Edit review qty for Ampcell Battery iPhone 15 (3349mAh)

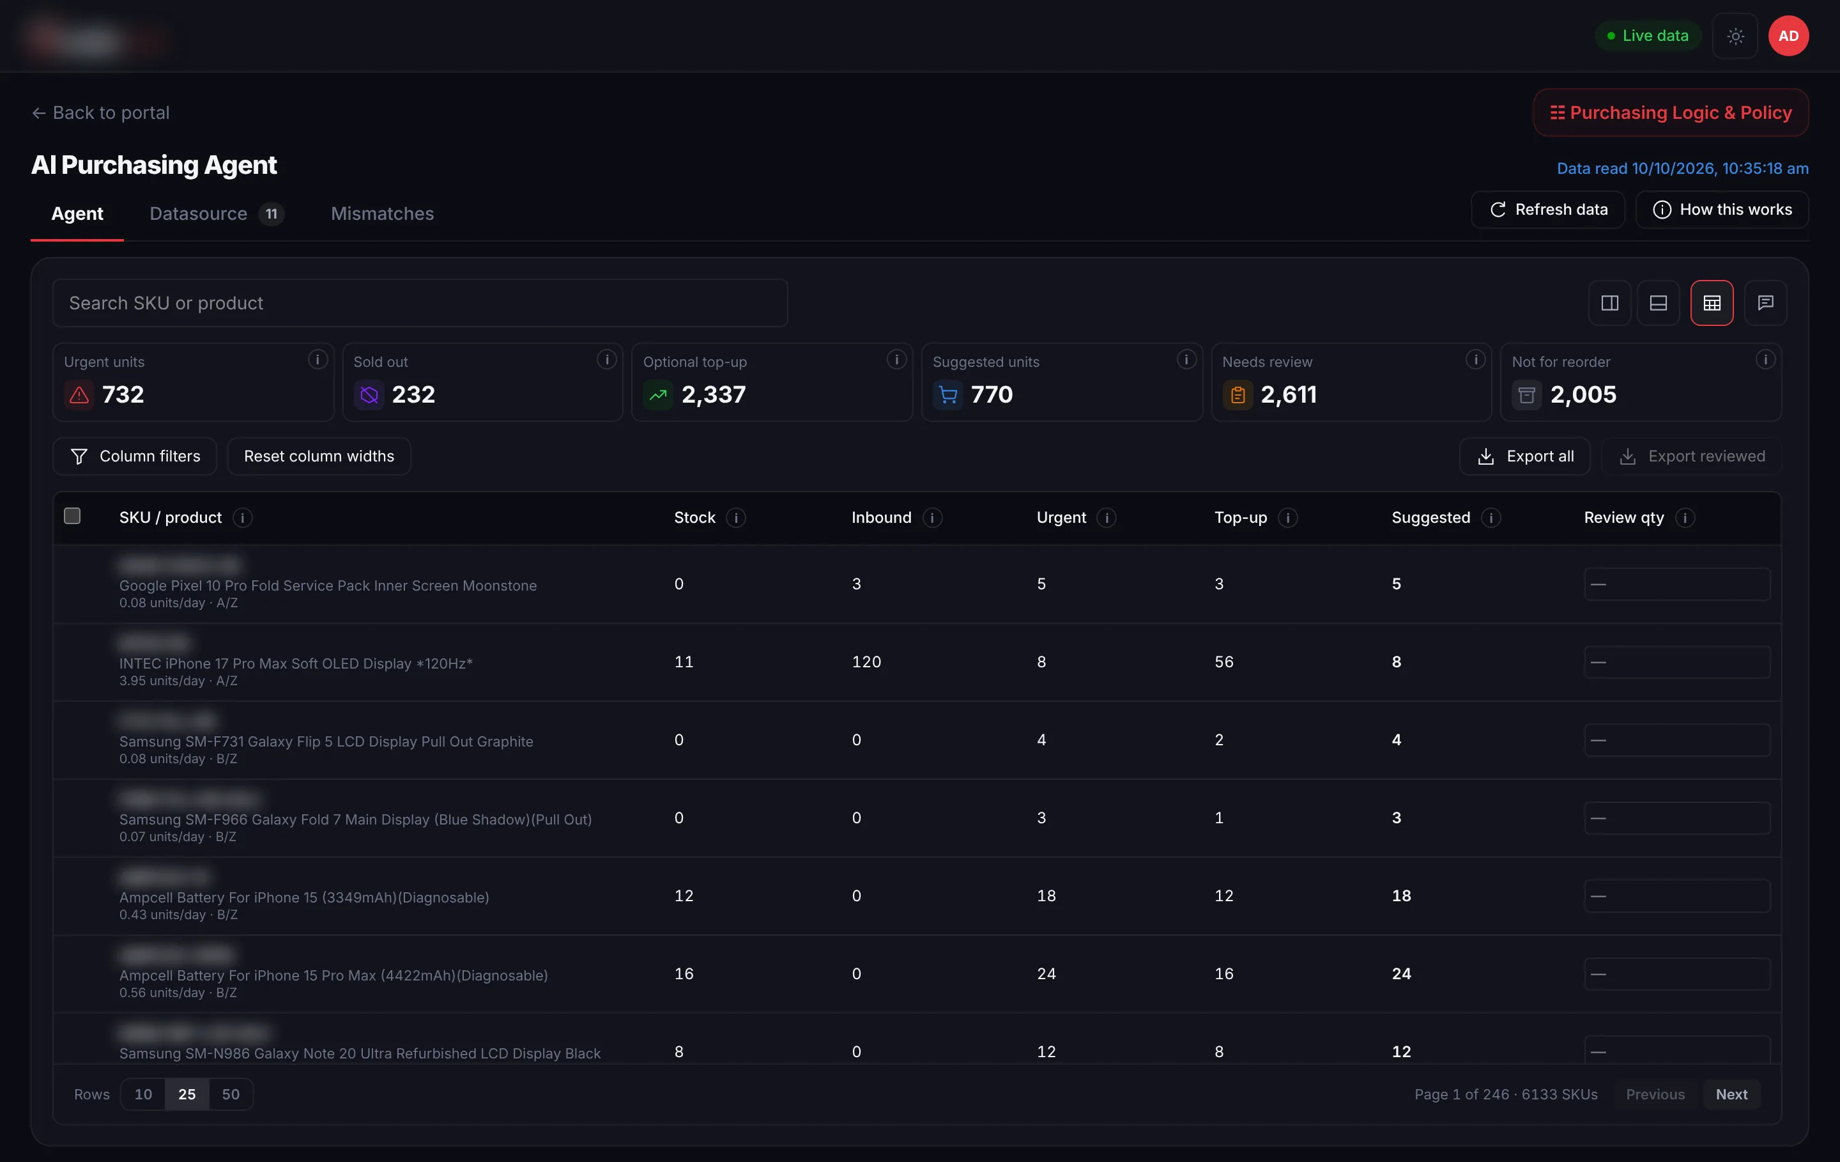1676,896
